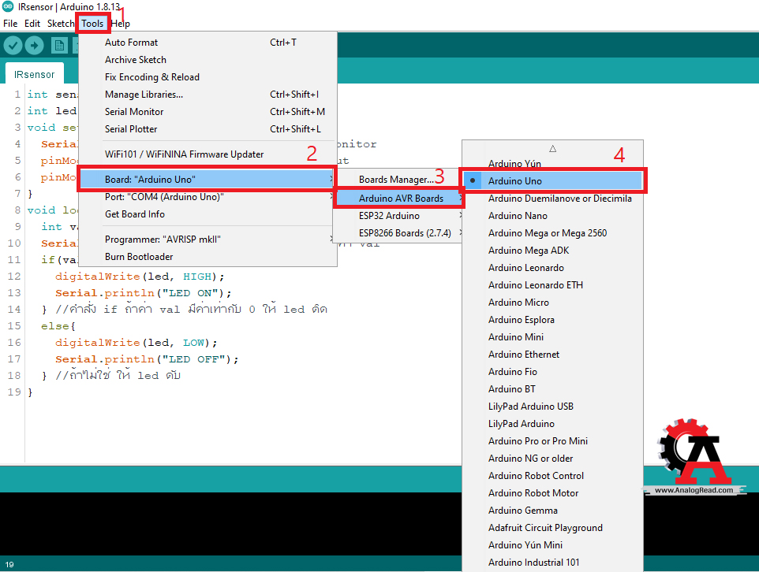This screenshot has height=572, width=759.
Task: Choose Fix Encoding & Reload
Action: coord(208,77)
